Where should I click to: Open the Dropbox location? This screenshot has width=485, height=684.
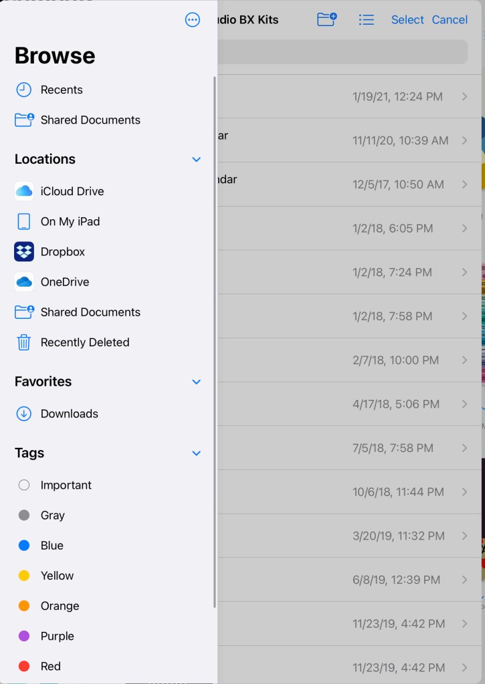pos(62,251)
